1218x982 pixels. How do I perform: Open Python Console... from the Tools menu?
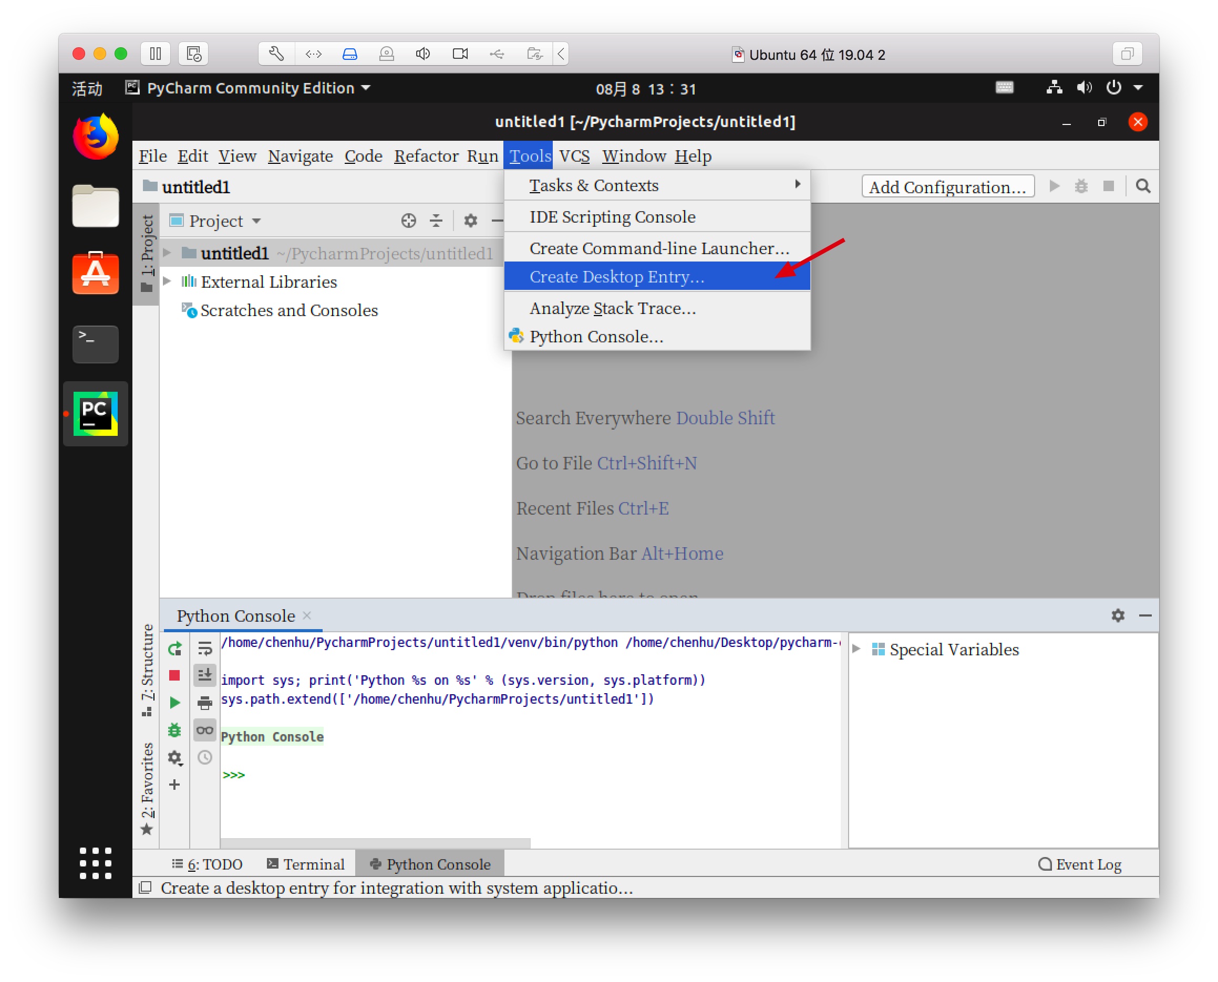coord(657,337)
